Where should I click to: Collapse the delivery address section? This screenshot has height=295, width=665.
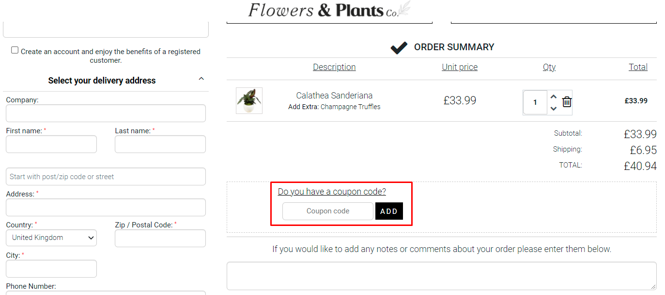pyautogui.click(x=201, y=78)
